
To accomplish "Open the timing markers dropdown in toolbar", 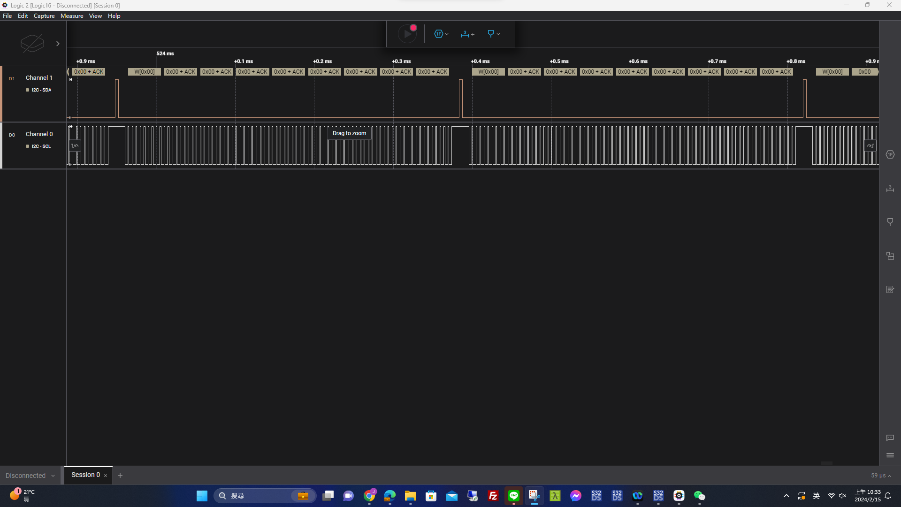I will (494, 34).
